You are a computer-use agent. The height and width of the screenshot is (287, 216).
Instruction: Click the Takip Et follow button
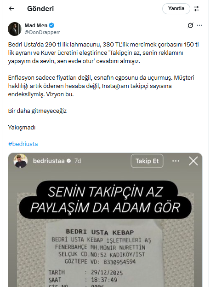pos(147,161)
